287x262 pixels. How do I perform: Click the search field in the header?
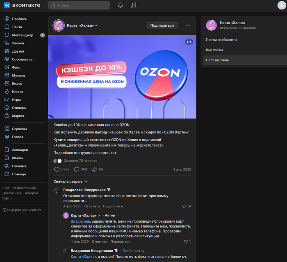point(79,5)
